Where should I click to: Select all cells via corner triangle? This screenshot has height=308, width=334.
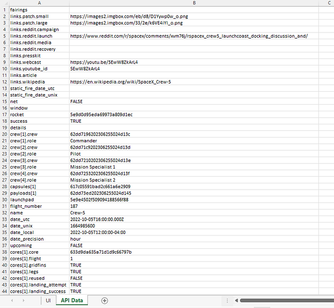[x=5, y=3]
